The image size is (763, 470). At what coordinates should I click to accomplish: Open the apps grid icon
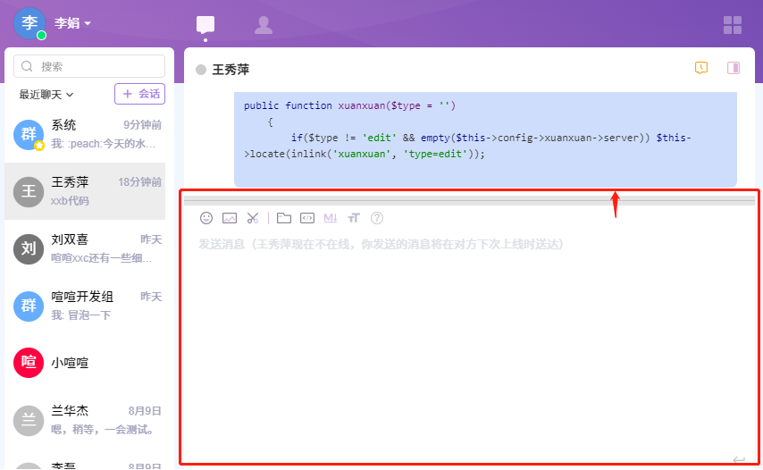(733, 25)
